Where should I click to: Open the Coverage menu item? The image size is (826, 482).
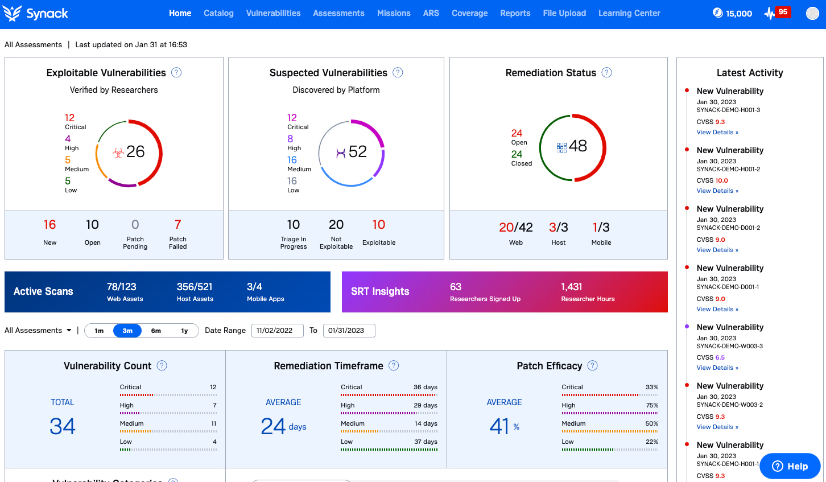[469, 13]
